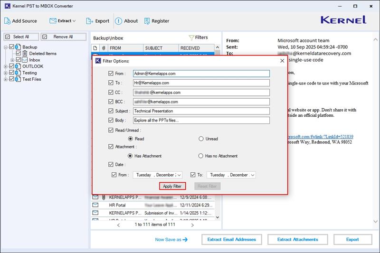Viewport: 380px width, 253px height.
Task: Toggle the Body filter checkbox
Action: [111, 120]
